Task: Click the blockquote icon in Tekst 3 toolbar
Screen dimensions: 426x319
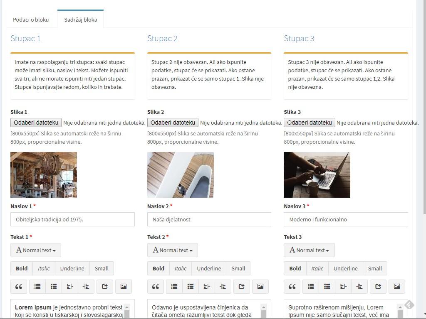Action: point(292,287)
